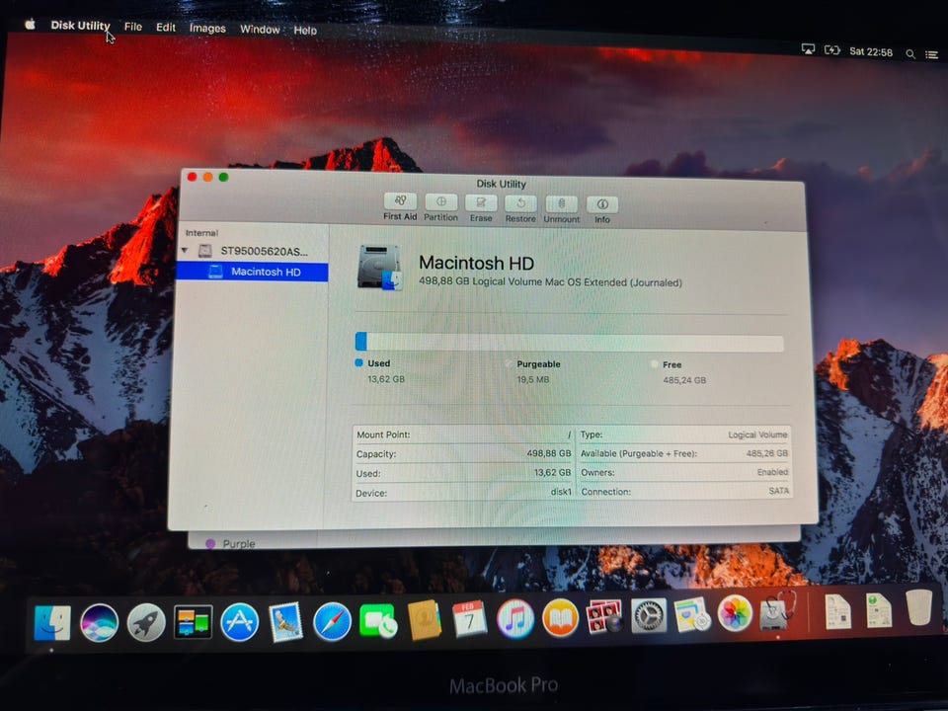Open the Apple menu
The height and width of the screenshot is (711, 948).
click(x=30, y=25)
